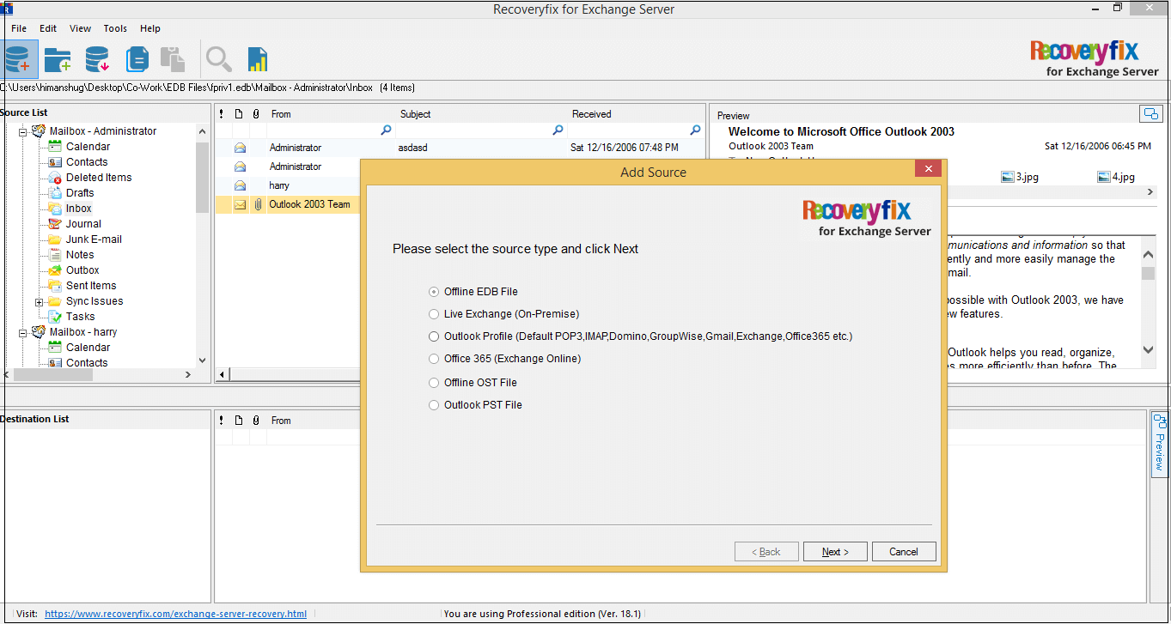
Task: Click the save database toolbar icon with pink arrow
Action: [97, 59]
